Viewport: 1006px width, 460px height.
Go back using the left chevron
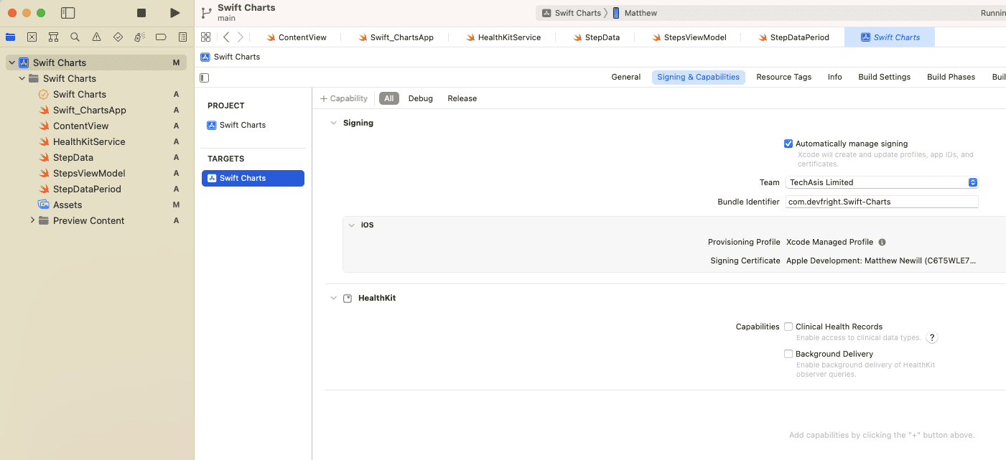pyautogui.click(x=226, y=37)
